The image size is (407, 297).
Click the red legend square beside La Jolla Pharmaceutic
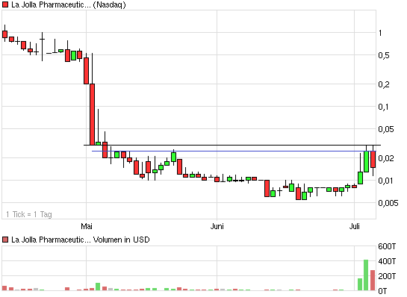pos(5,4)
